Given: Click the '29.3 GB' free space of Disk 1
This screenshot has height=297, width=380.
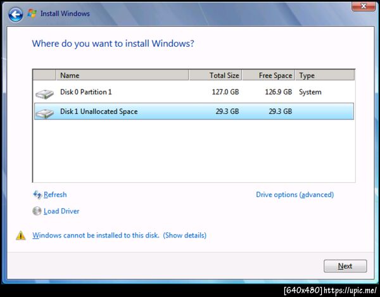Looking at the screenshot, I should pos(281,111).
